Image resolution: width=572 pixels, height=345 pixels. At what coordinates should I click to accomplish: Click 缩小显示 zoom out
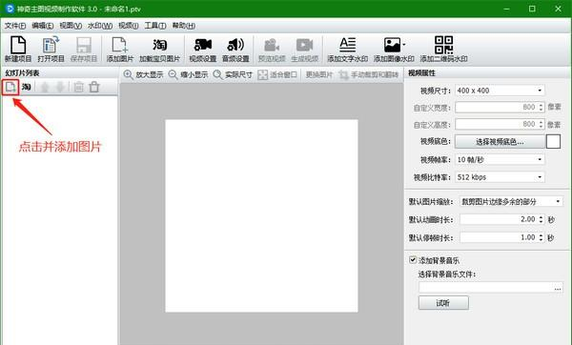click(x=188, y=74)
